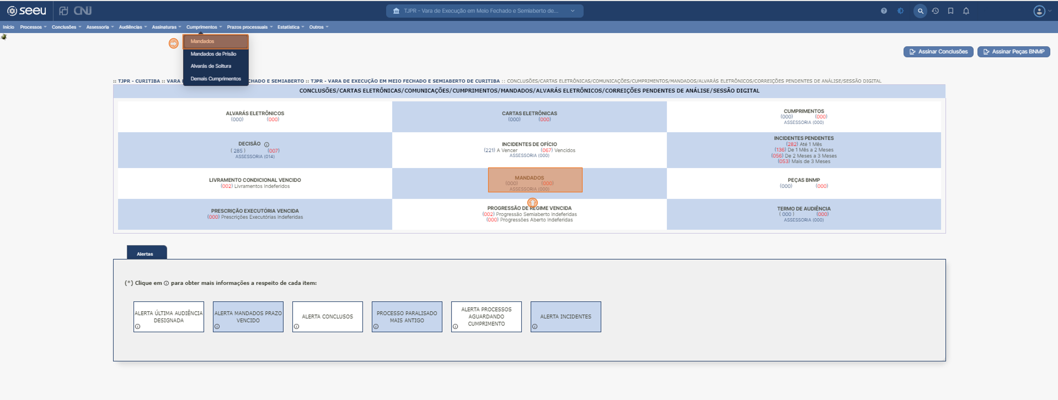The width and height of the screenshot is (1058, 400).
Task: Expand the chevron beside user avatar
Action: pyautogui.click(x=1050, y=11)
